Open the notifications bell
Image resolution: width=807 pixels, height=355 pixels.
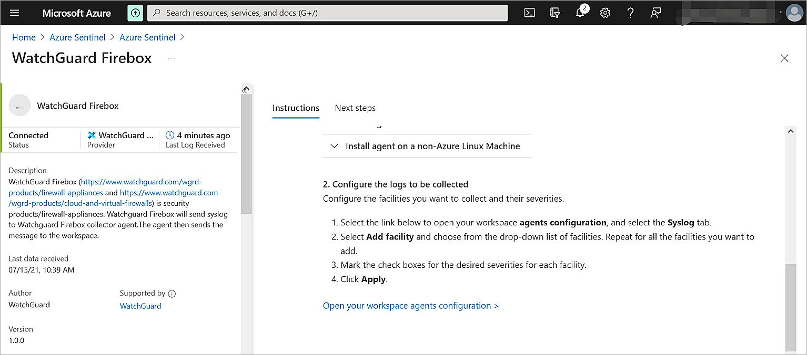(580, 13)
